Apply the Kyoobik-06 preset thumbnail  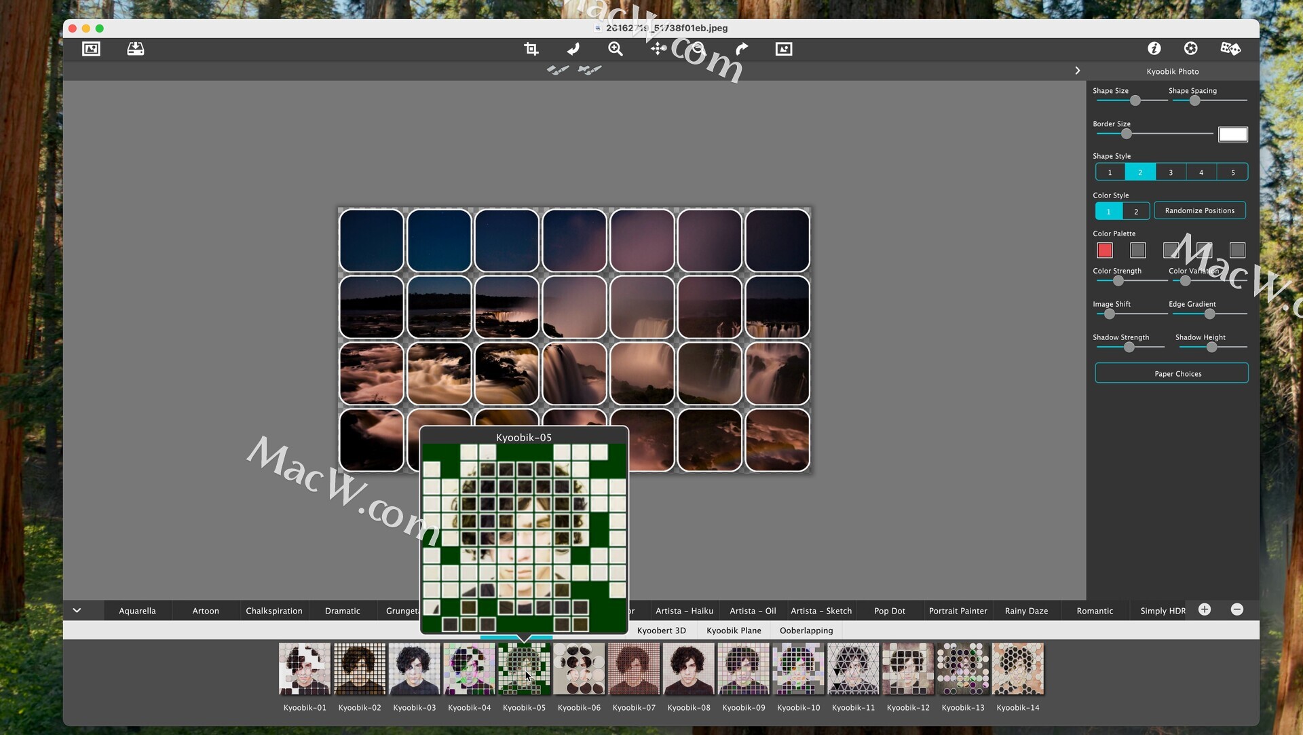(x=579, y=669)
